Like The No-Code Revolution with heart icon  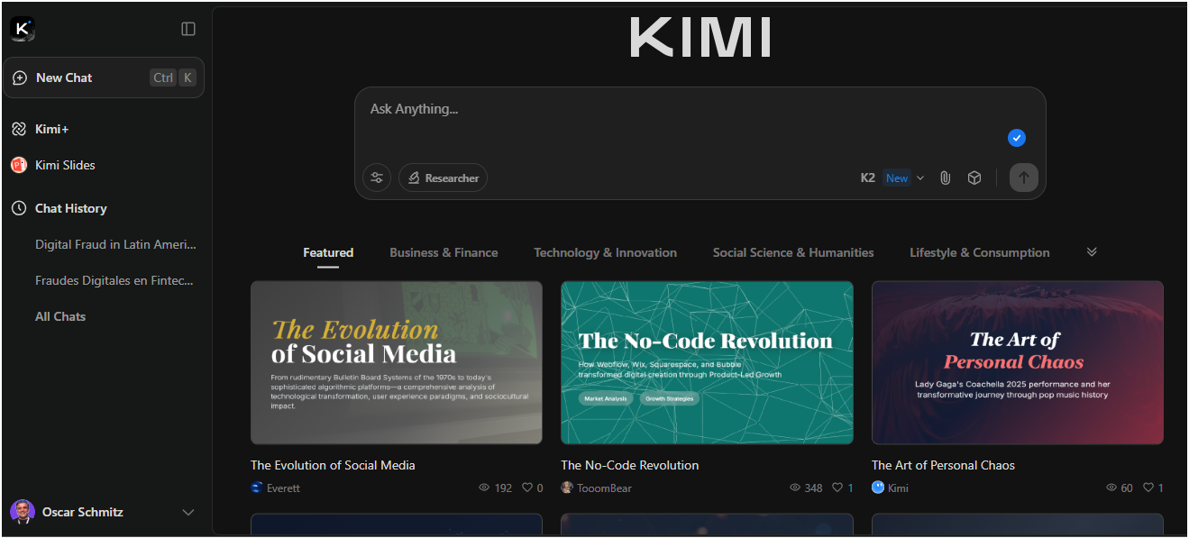tap(837, 488)
